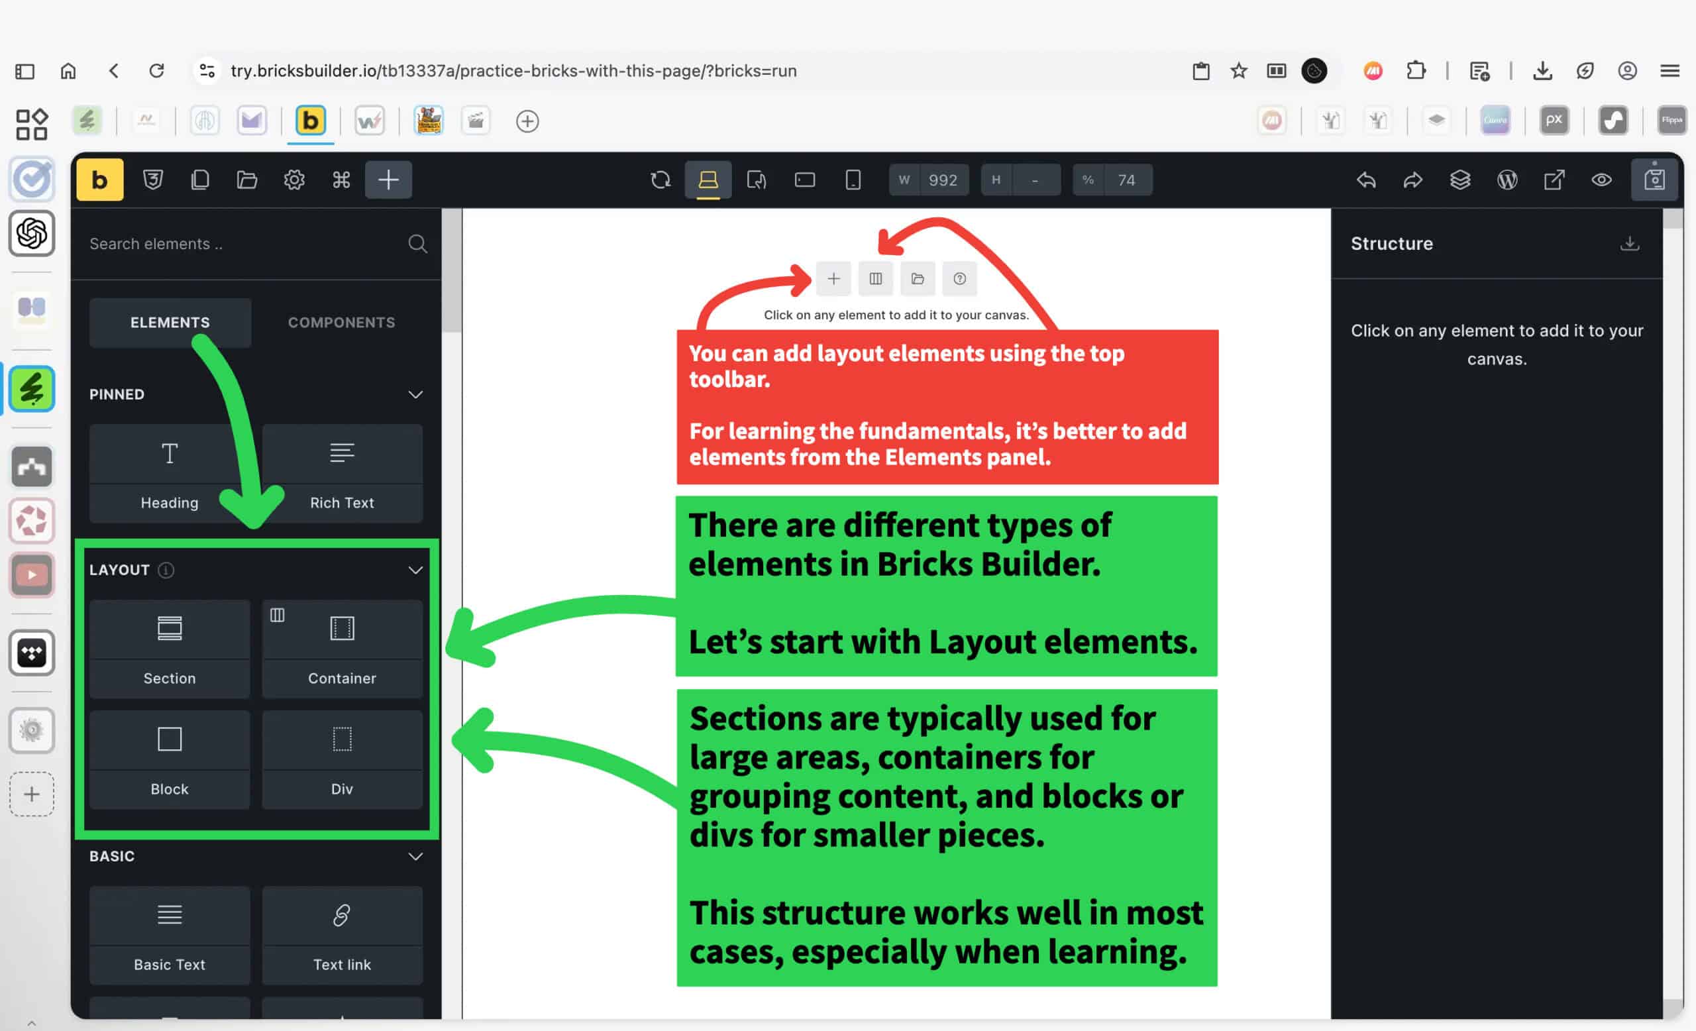Switch to the Components tab

pos(341,322)
